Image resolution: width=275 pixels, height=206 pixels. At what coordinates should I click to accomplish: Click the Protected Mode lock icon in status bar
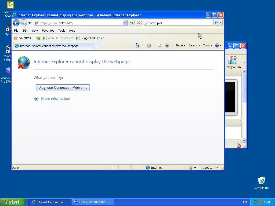pos(190,168)
